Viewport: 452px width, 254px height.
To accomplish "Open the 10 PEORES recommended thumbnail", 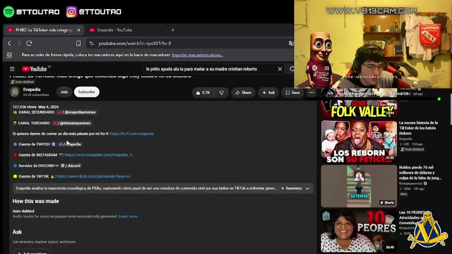I will [x=359, y=231].
